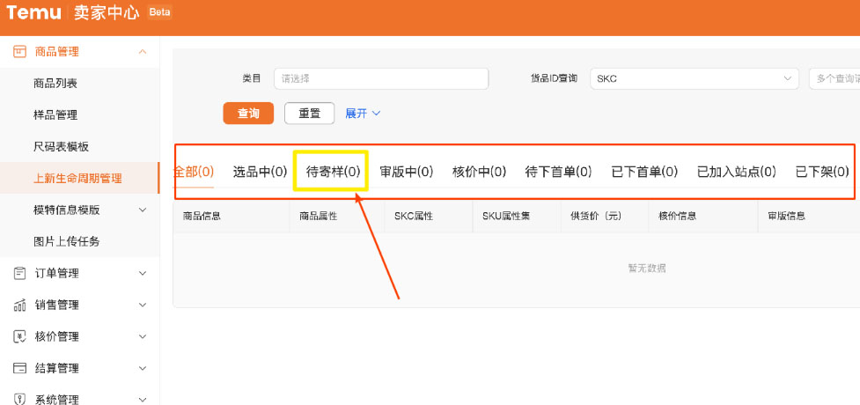
Task: Click the 暂无数据 empty table message
Action: tap(647, 269)
